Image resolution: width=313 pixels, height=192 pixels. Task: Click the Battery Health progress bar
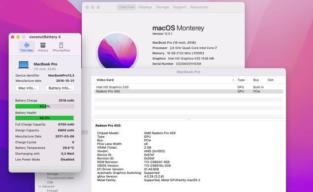point(45,118)
